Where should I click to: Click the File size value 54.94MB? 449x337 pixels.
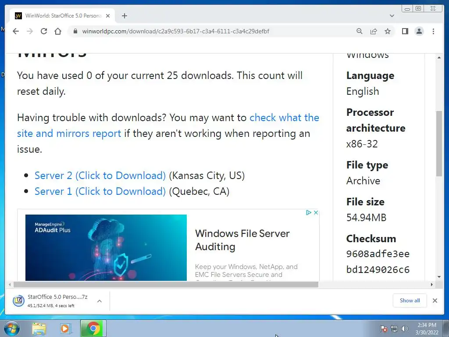pos(366,218)
